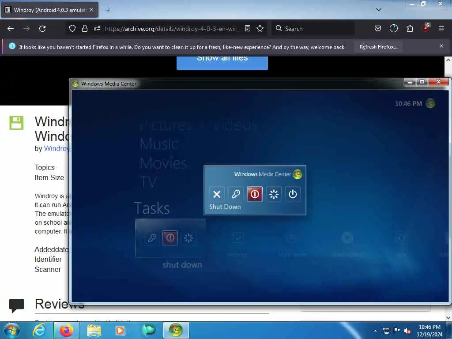Click the Identifier label on the page
The height and width of the screenshot is (339, 452).
(48, 259)
